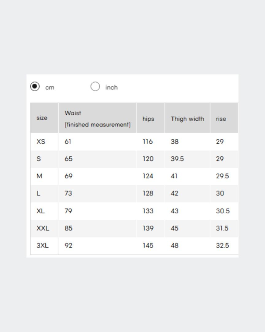This screenshot has width=265, height=332.
Task: Click the thigh width value 39.5
Action: tap(177, 159)
